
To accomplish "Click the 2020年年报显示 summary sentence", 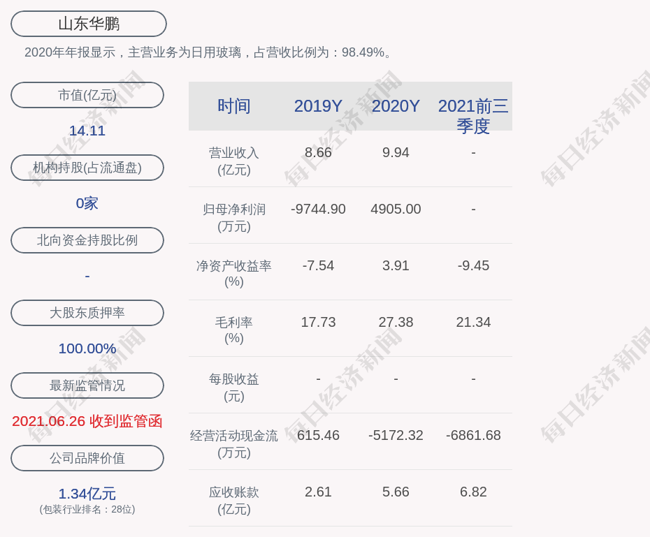I will coord(208,52).
